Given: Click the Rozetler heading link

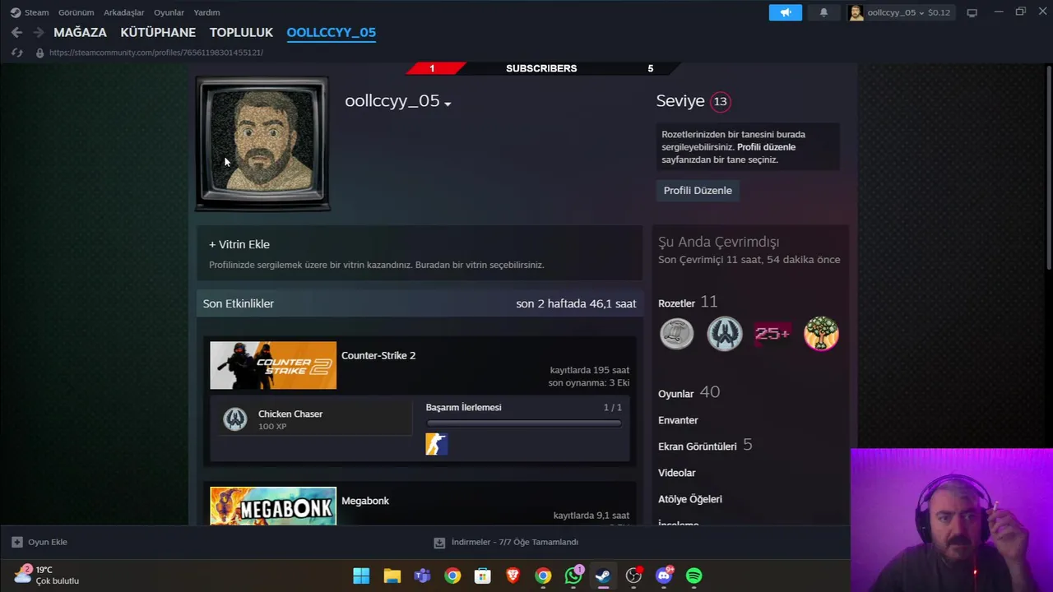Looking at the screenshot, I should tap(676, 303).
